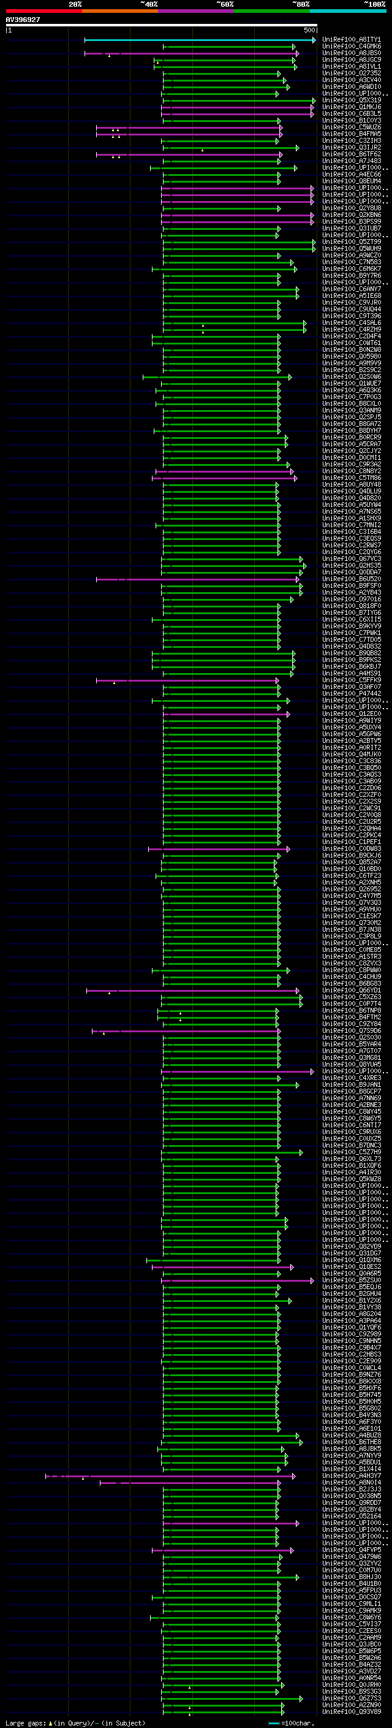Pick the UniRef100_A2ZN90 label

pyautogui.click(x=351, y=1705)
